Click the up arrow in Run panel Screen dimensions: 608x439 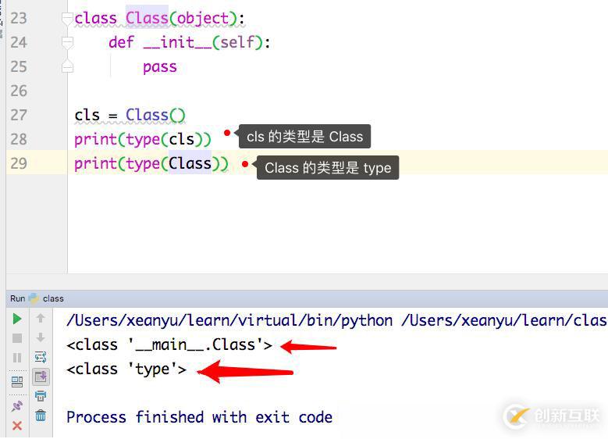pyautogui.click(x=41, y=318)
